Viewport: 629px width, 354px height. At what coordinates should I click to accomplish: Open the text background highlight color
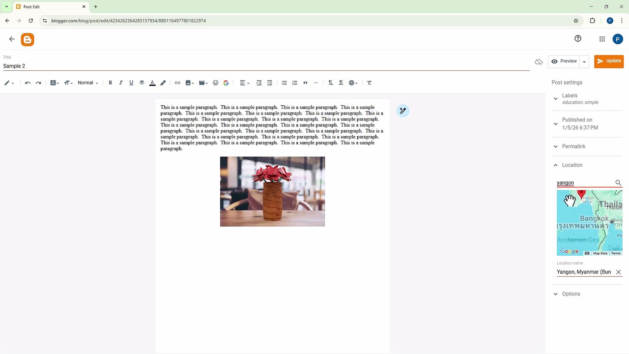tap(163, 83)
